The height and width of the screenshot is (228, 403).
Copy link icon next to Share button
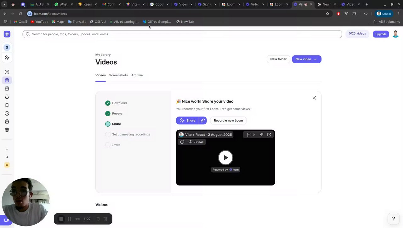point(203,120)
